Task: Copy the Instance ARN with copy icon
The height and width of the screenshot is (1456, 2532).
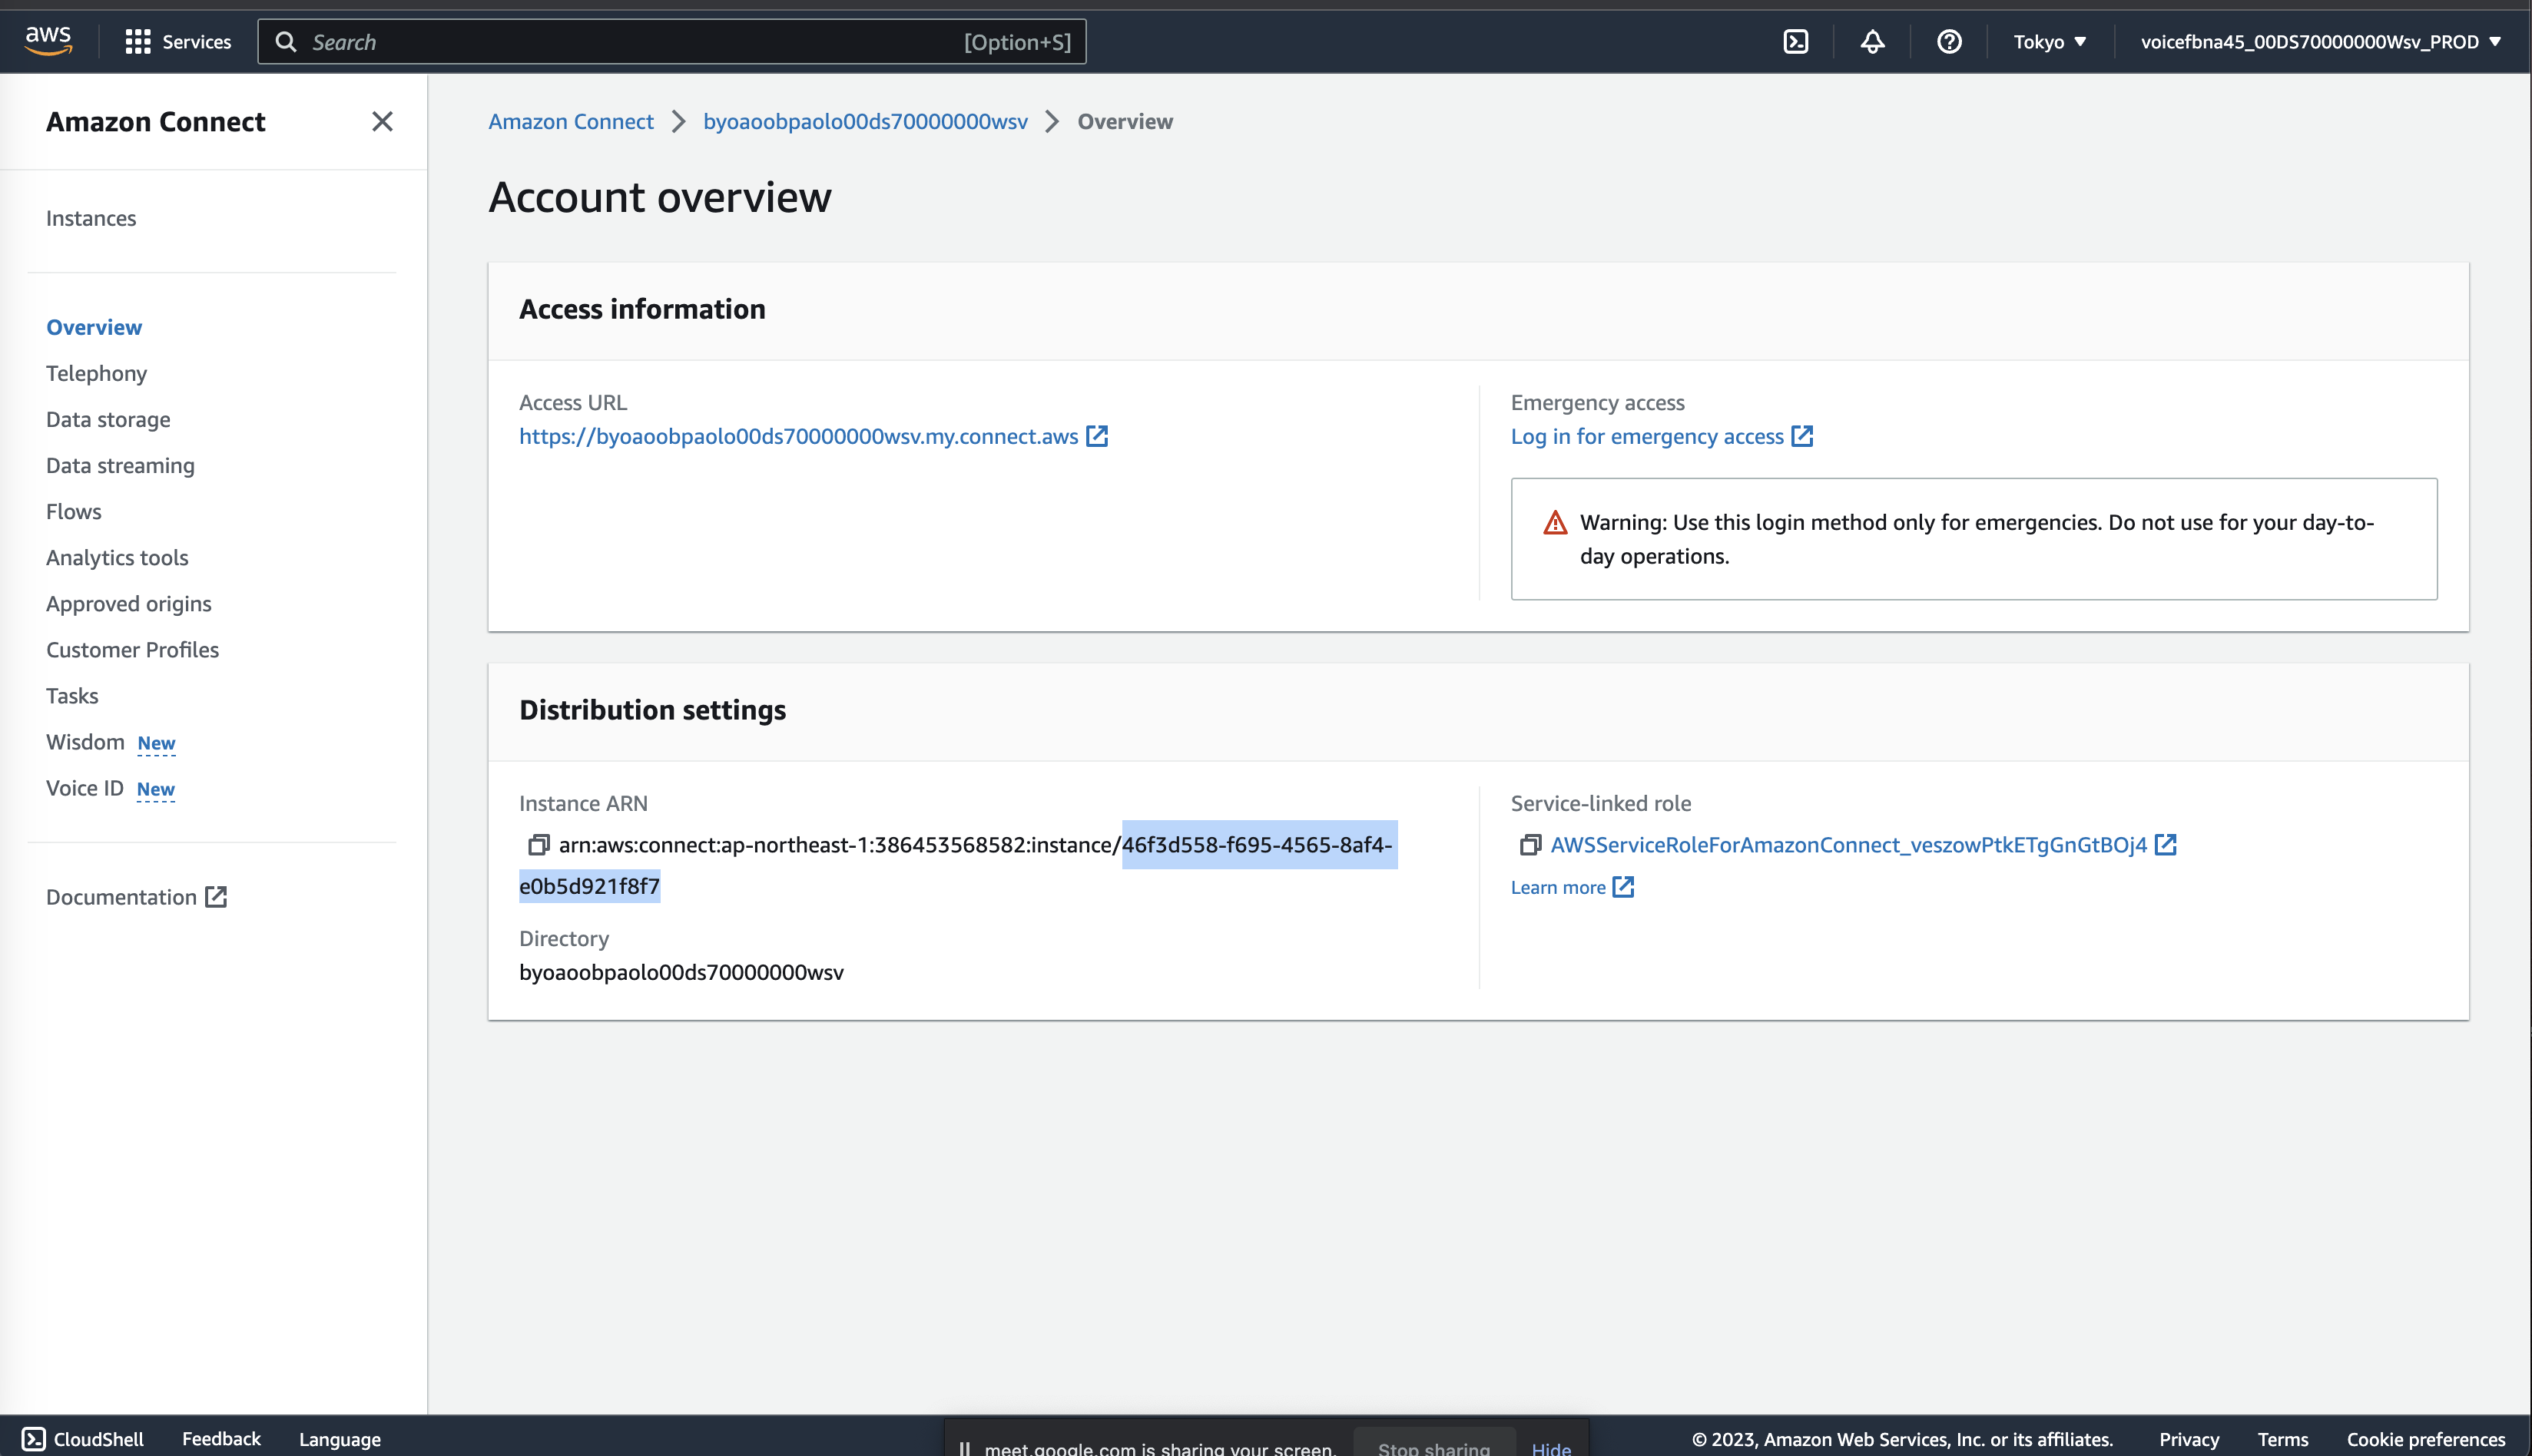Action: 539,845
